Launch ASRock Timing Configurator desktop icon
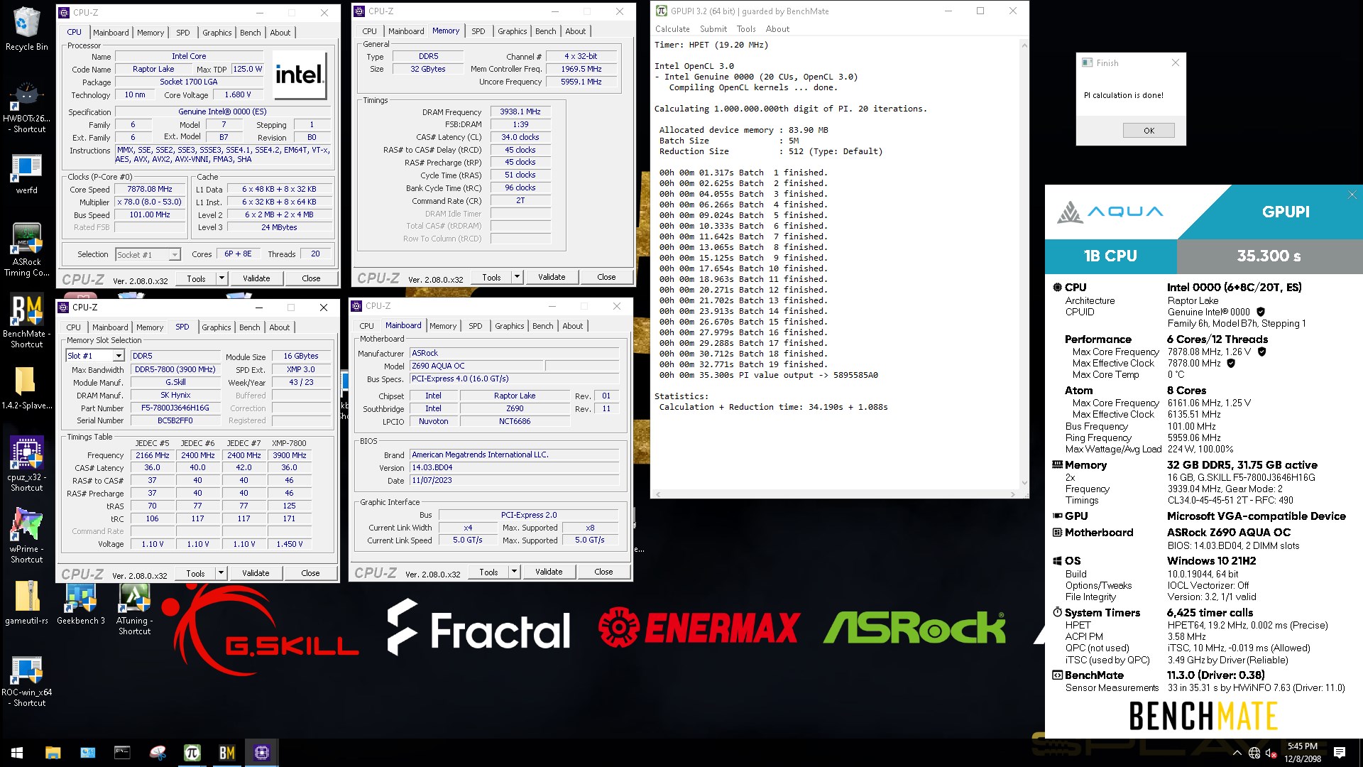 (26, 250)
